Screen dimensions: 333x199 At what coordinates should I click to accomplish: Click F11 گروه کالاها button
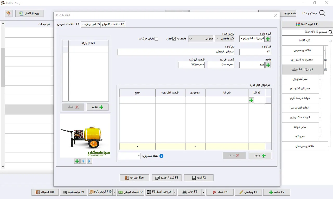[307, 24]
